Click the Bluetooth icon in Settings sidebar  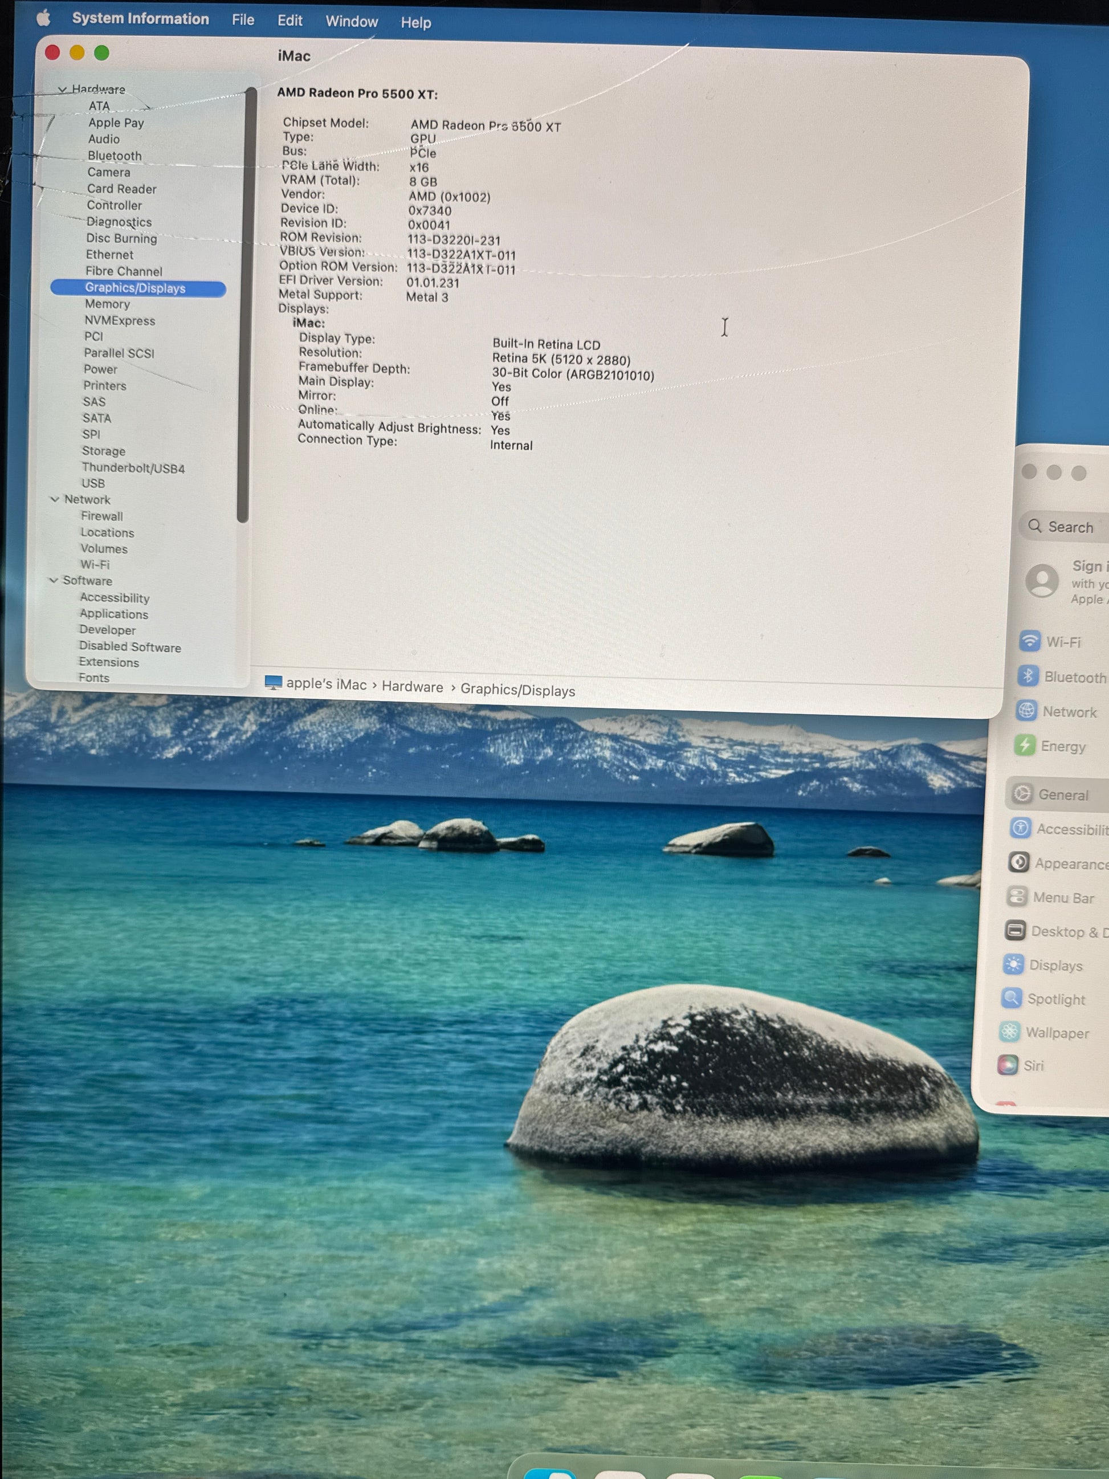[1028, 675]
